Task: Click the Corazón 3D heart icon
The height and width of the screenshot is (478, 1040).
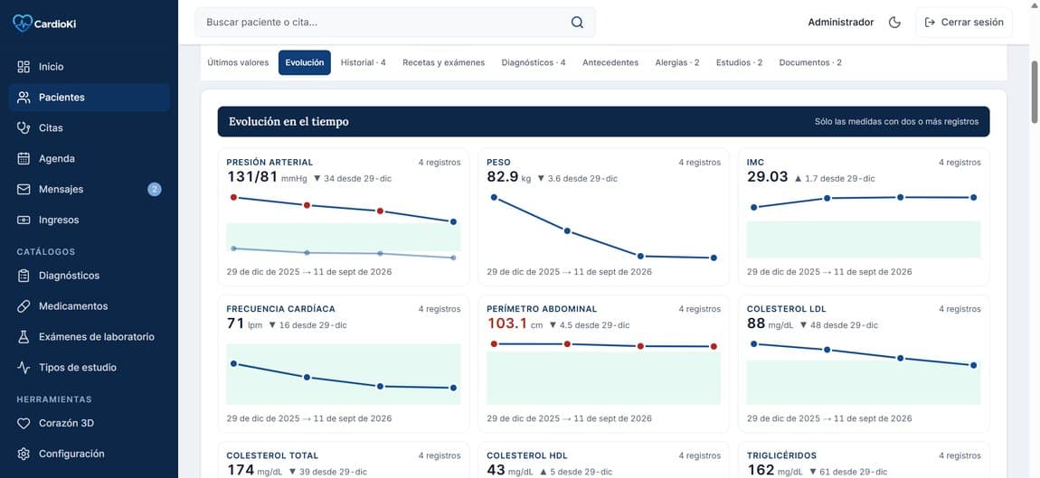Action: pyautogui.click(x=24, y=423)
